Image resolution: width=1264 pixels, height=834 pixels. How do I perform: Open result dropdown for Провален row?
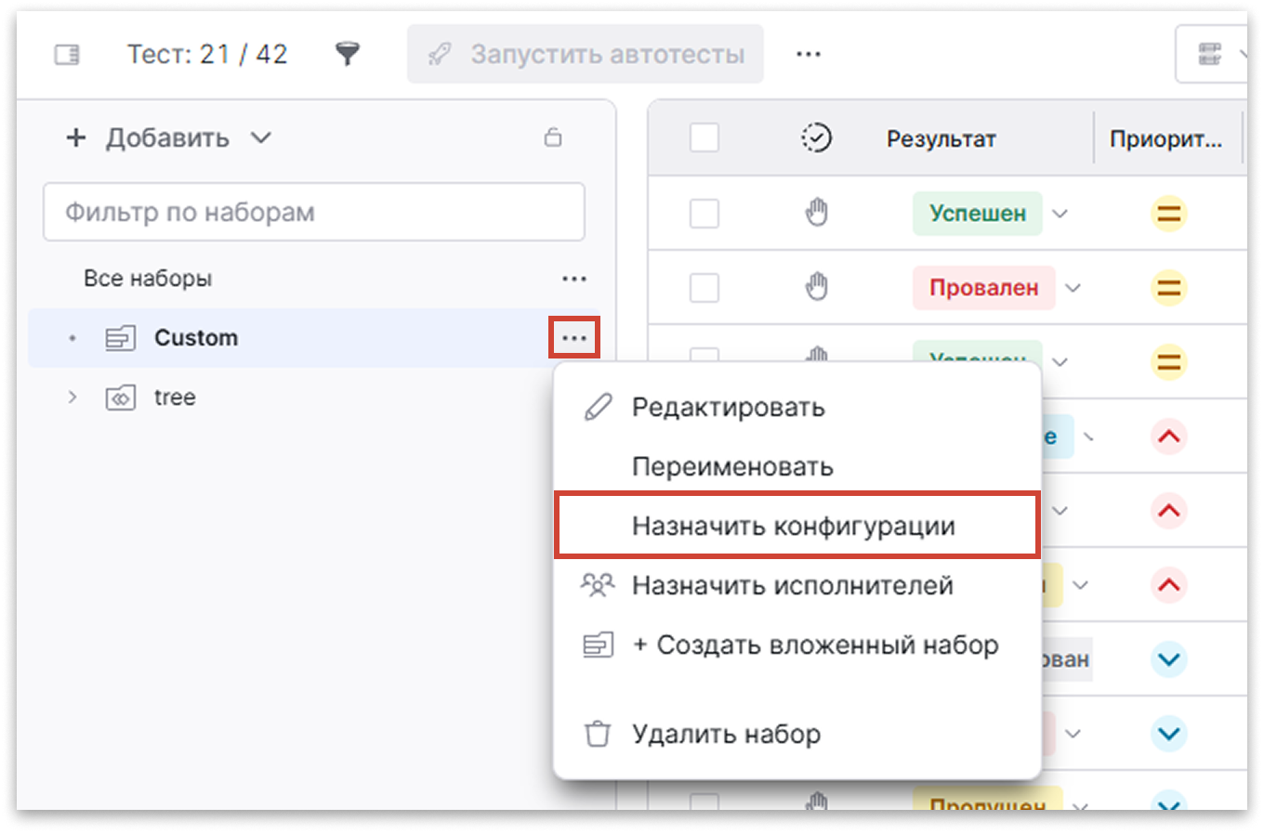[1073, 288]
